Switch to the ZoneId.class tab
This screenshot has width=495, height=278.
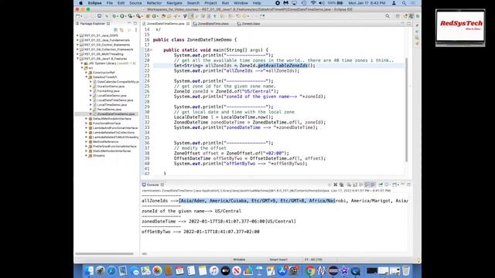click(x=251, y=24)
